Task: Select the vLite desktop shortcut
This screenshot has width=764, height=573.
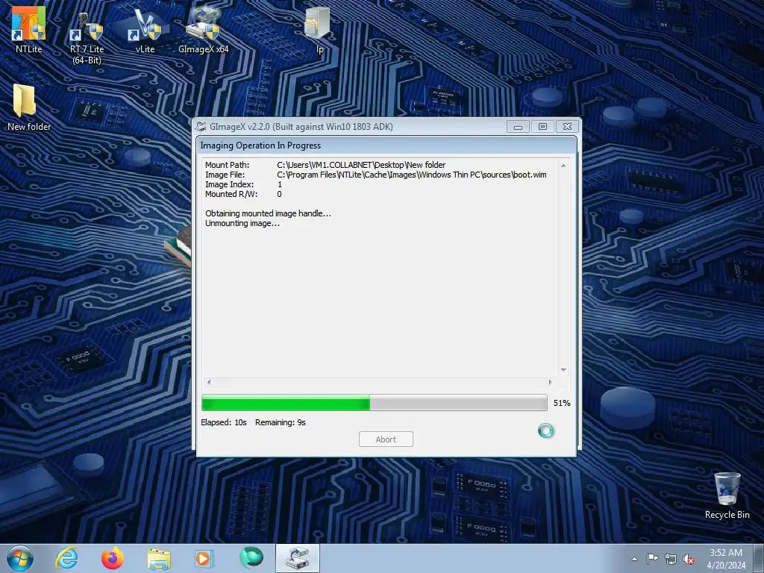Action: coord(145,30)
